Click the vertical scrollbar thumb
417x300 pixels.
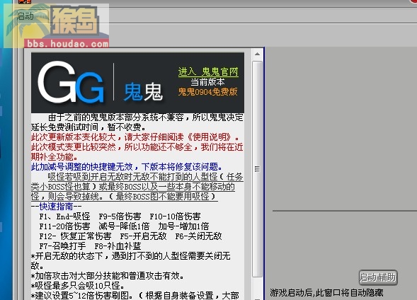point(257,169)
